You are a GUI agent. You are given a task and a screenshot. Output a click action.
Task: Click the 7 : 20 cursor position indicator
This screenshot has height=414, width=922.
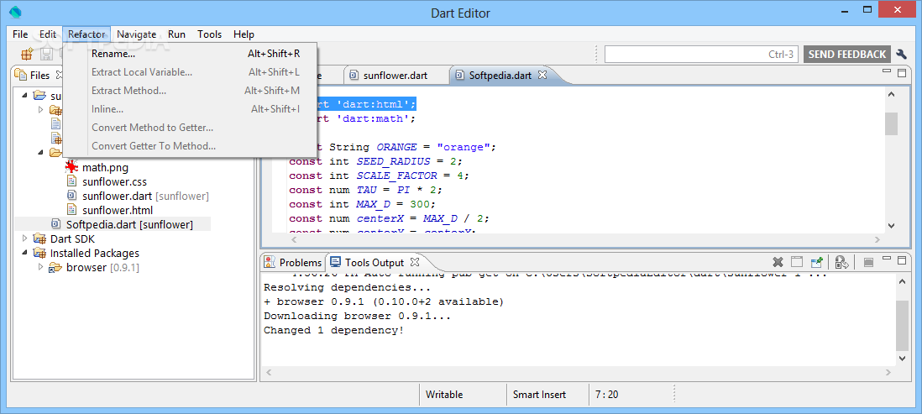(x=606, y=395)
